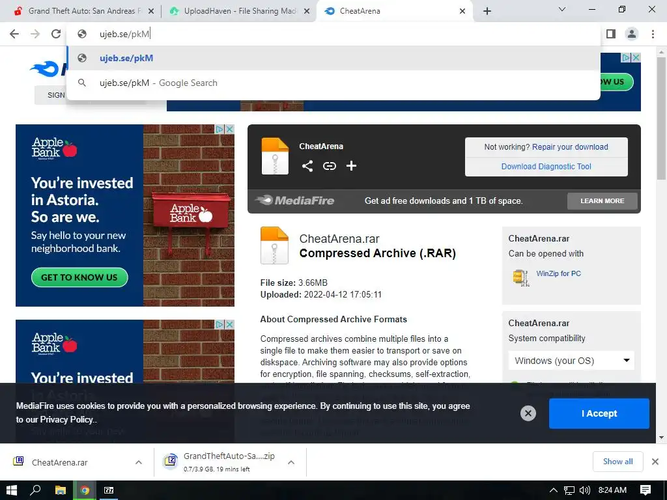The width and height of the screenshot is (667, 500).
Task: Close the downloads bar
Action: pos(655,462)
